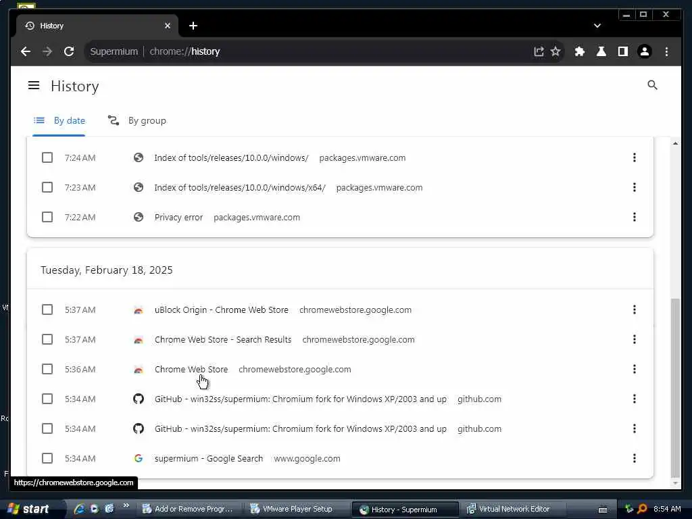The height and width of the screenshot is (519, 692).
Task: Check the 7:23 AM windows/x64 entry
Action: coord(47,187)
